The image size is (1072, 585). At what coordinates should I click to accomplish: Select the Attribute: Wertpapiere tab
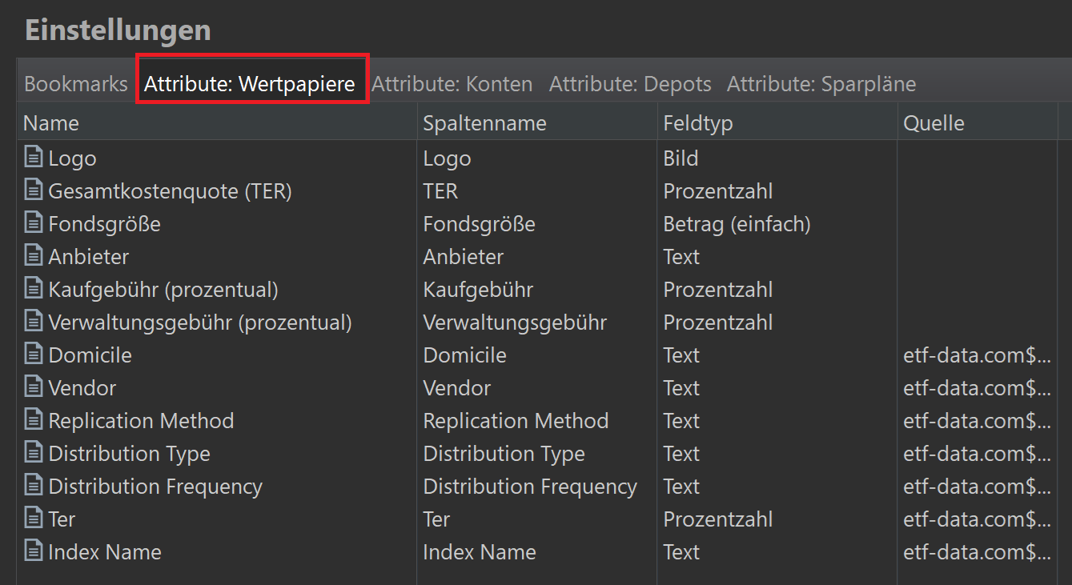[x=250, y=84]
